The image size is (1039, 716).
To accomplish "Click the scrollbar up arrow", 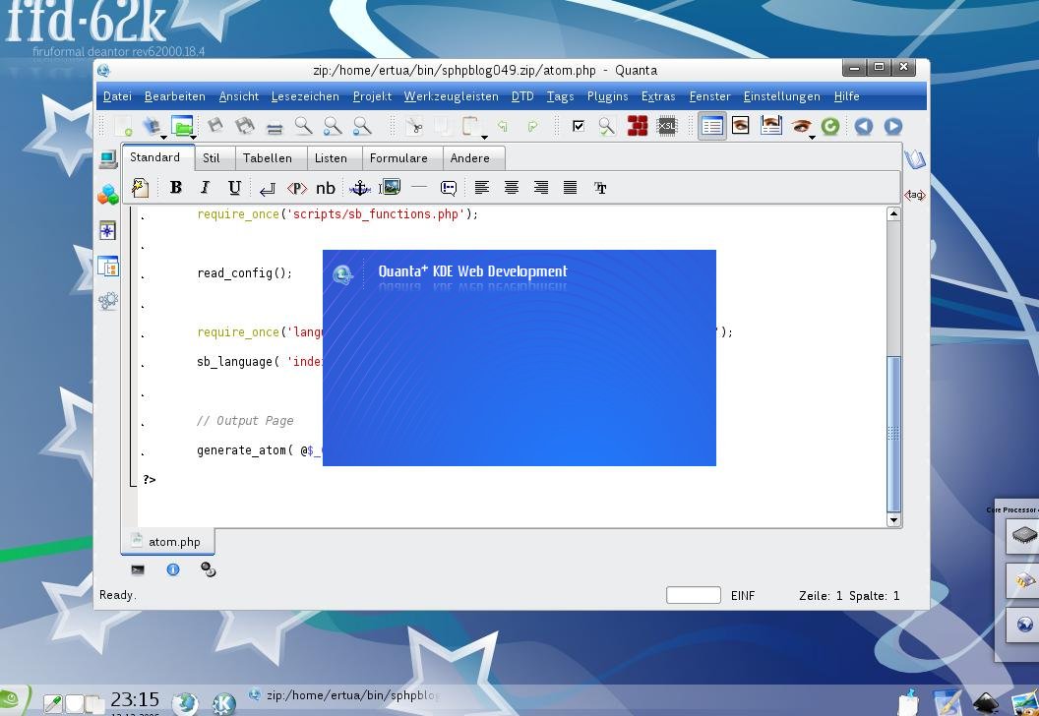I will coord(893,214).
